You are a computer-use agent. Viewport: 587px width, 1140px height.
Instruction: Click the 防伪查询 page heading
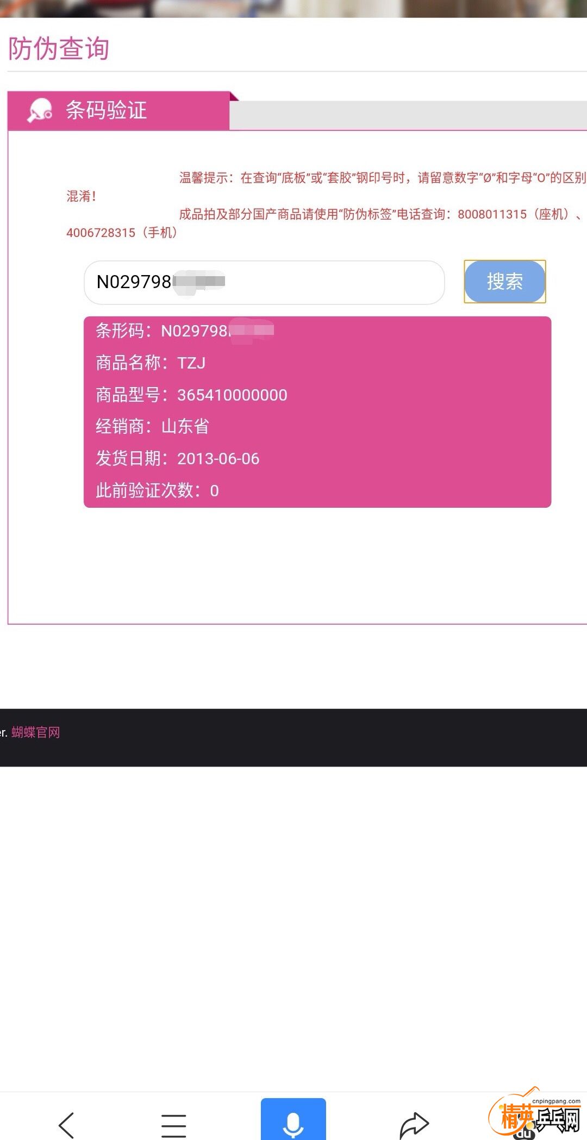point(59,48)
